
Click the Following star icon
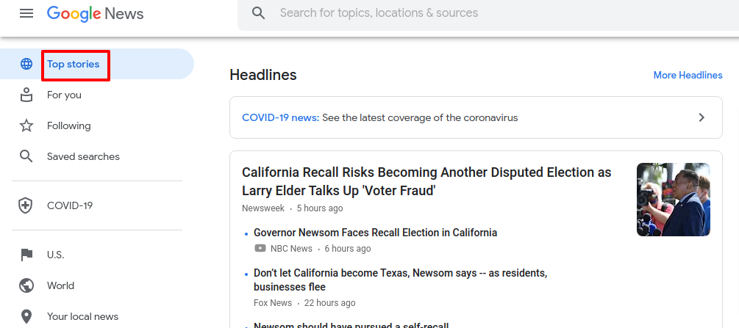26,125
